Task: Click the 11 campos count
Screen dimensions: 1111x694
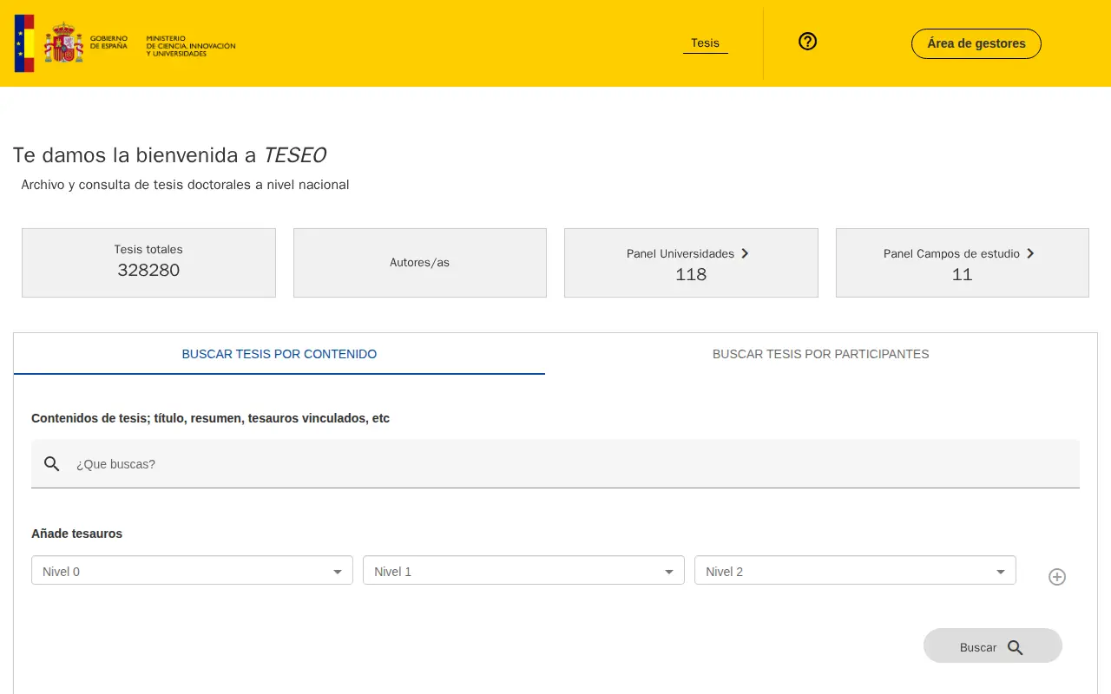Action: [962, 274]
